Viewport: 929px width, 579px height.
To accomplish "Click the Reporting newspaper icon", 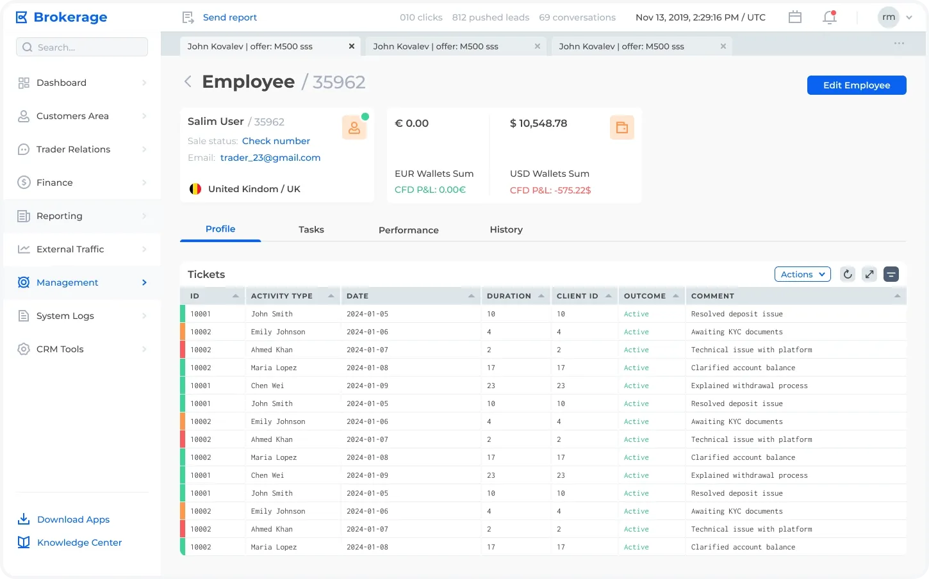I will coord(24,216).
